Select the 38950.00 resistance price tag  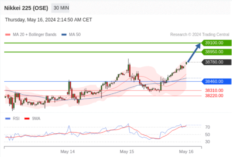[x=216, y=52]
